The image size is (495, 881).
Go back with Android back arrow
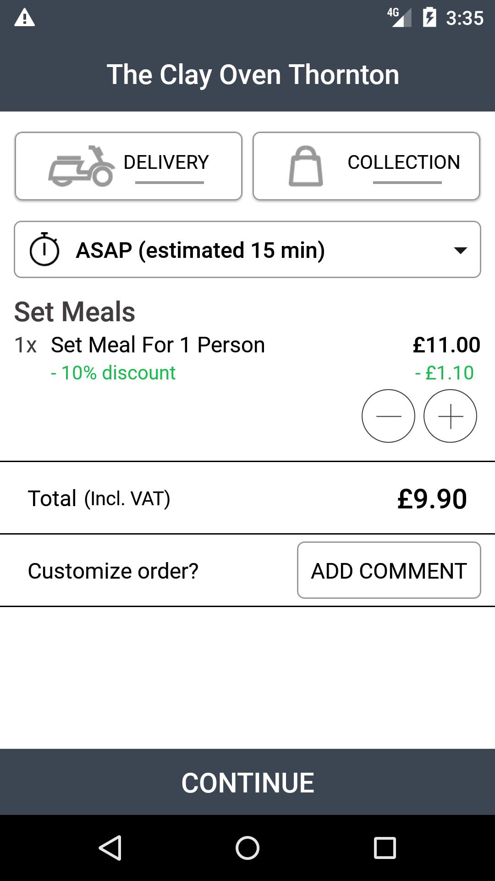110,848
